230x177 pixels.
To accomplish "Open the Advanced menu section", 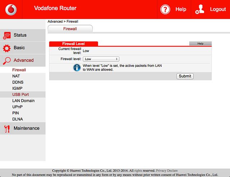I will click(x=23, y=60).
